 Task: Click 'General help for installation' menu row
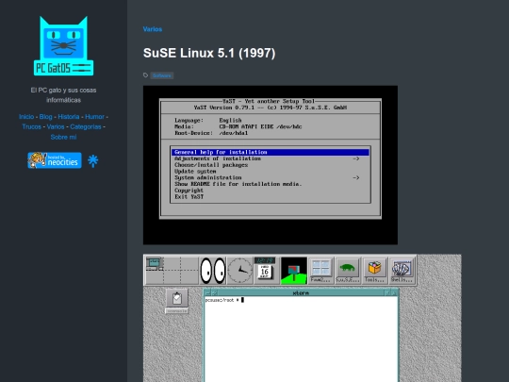[271, 152]
